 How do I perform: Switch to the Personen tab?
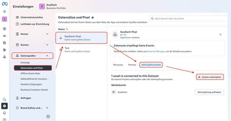tap(118, 65)
